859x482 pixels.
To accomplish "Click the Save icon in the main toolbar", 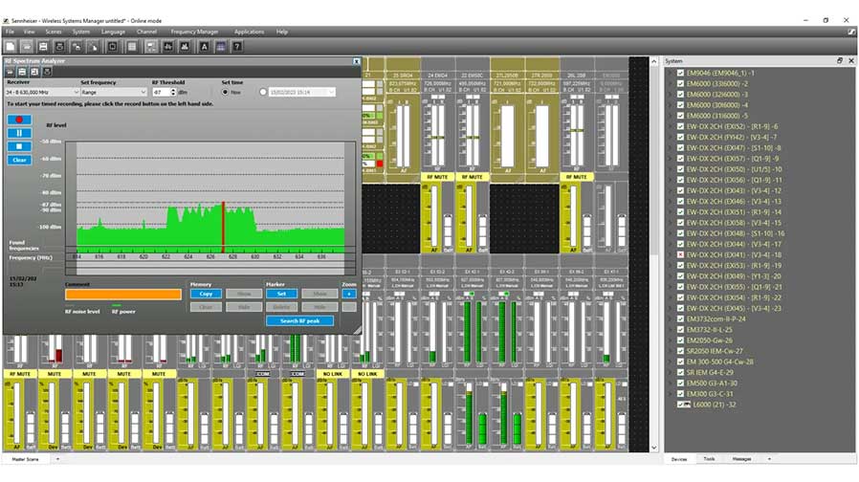I will (x=43, y=47).
